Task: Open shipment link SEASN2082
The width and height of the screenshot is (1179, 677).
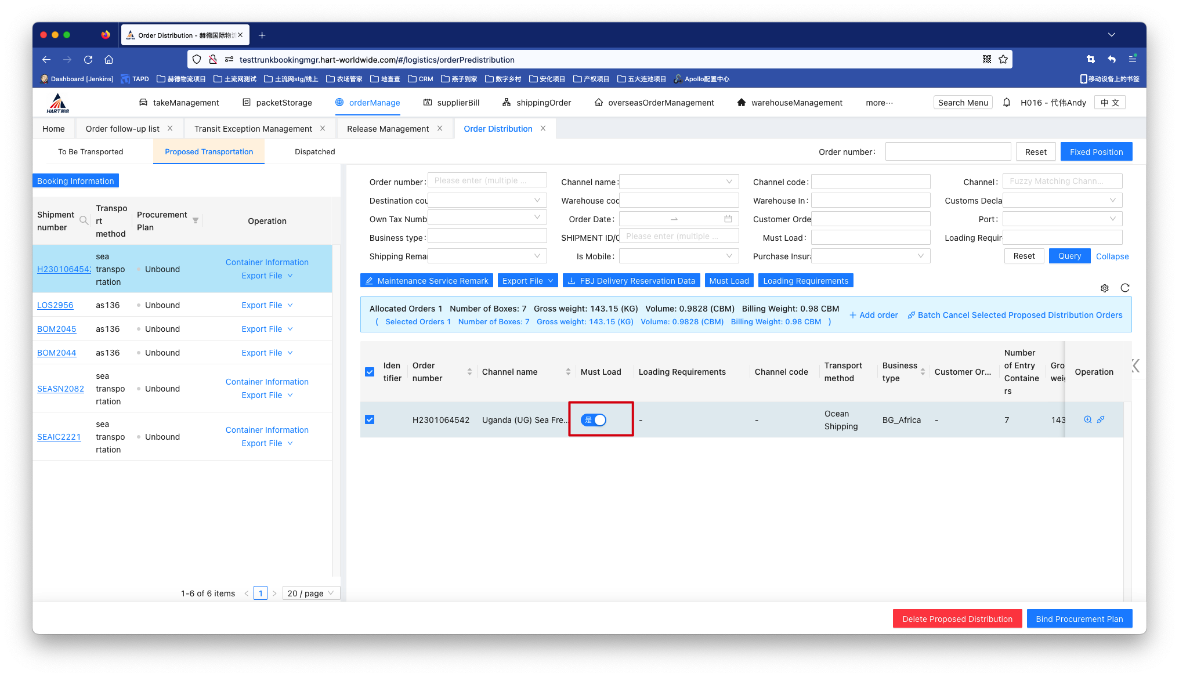Action: [60, 389]
